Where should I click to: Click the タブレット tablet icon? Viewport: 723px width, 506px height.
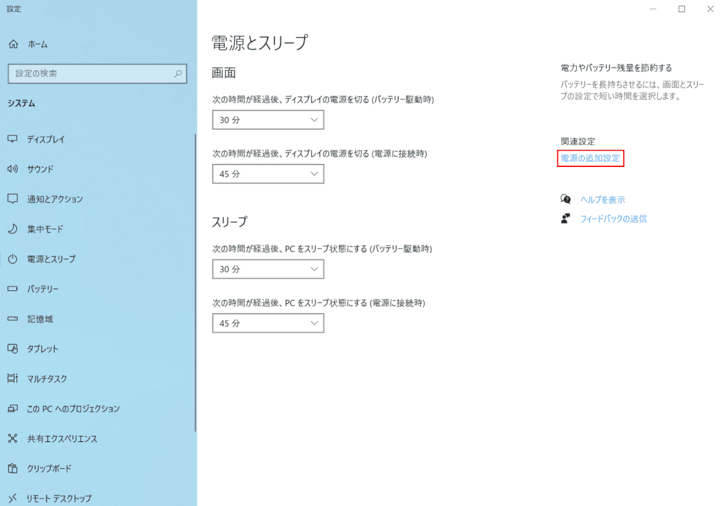(13, 349)
